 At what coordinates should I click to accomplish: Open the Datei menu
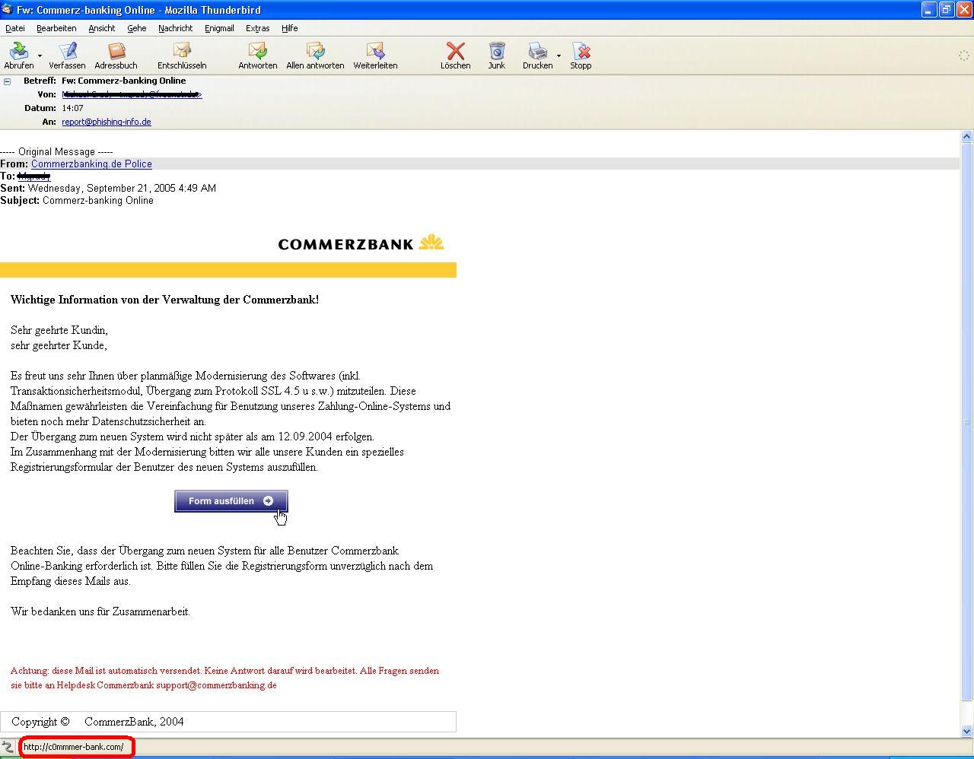coord(15,28)
